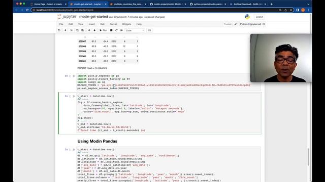Paste cells below with the toolbar icon
The image size is (325, 182).
point(83,30)
